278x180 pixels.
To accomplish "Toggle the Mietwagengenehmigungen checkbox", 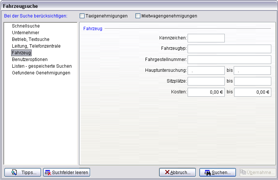I will click(x=138, y=16).
